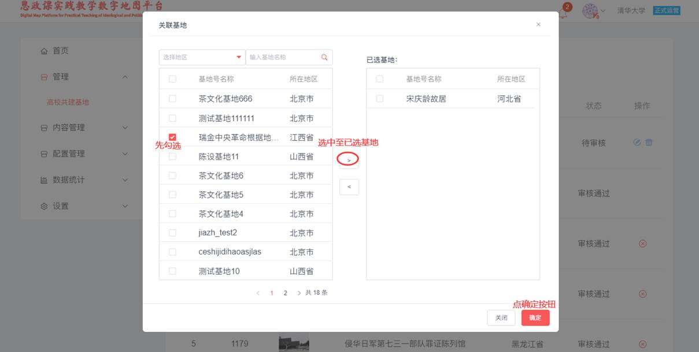Uncheck the 瑞金中央革命根据地 checkbox

(x=172, y=137)
